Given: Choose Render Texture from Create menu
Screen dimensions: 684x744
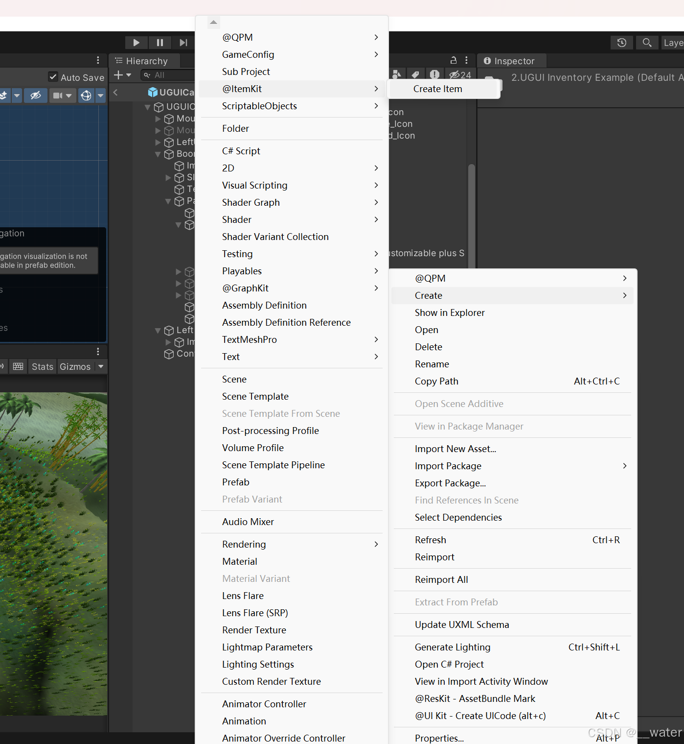Looking at the screenshot, I should (292, 630).
